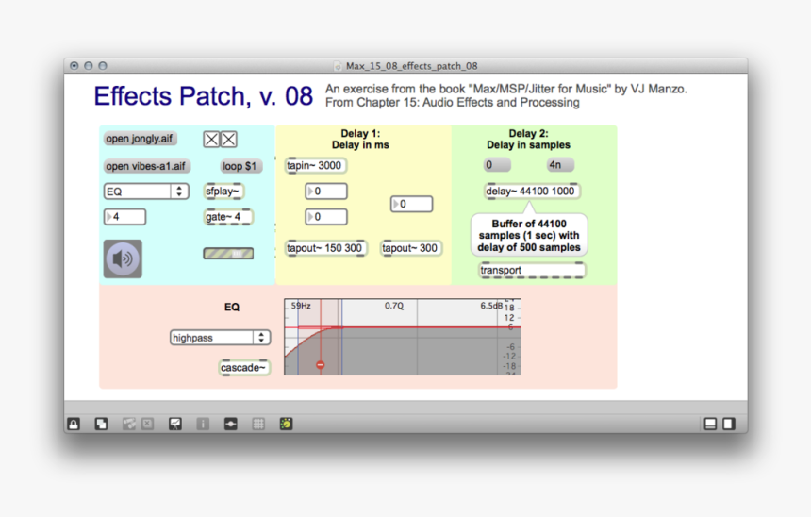Click the 4n message in Delay 2

561,164
